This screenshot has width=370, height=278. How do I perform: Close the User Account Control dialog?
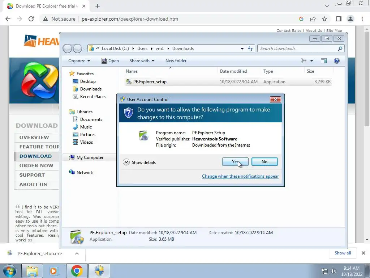click(275, 99)
